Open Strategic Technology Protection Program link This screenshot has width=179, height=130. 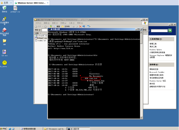157,86
